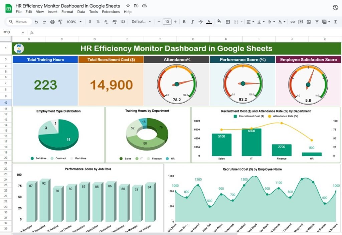Select Employment Type Distribution pie chart
This screenshot has height=235, width=342.
(58, 135)
